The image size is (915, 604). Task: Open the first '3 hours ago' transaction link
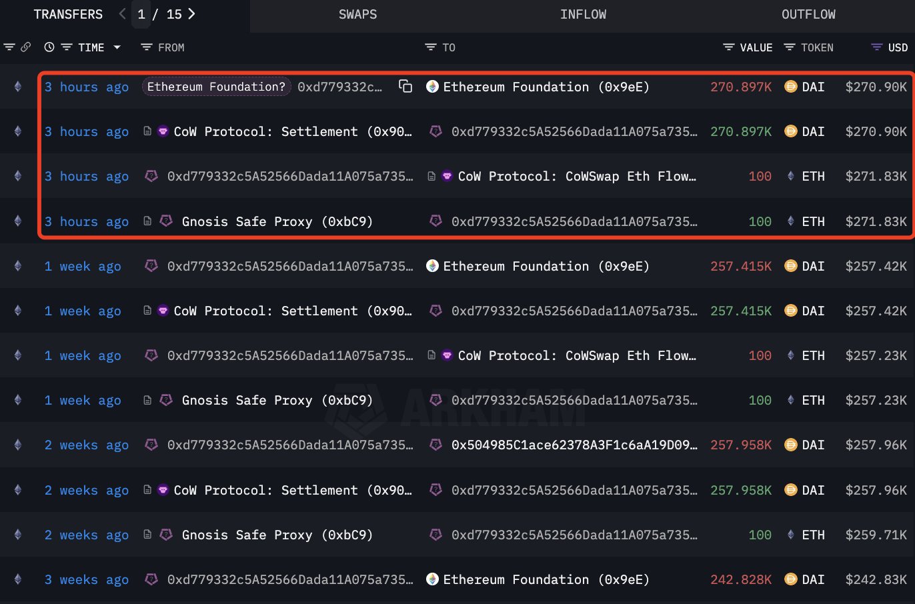(x=87, y=87)
